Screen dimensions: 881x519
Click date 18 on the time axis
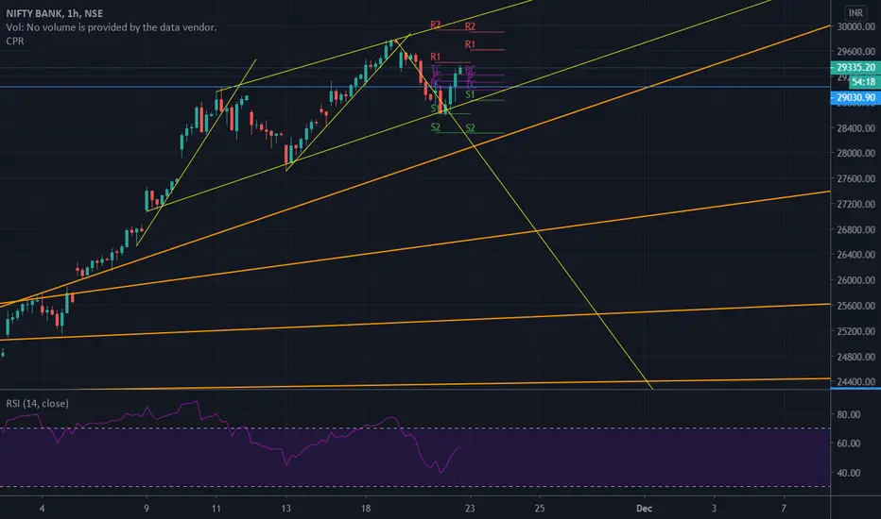click(x=366, y=509)
